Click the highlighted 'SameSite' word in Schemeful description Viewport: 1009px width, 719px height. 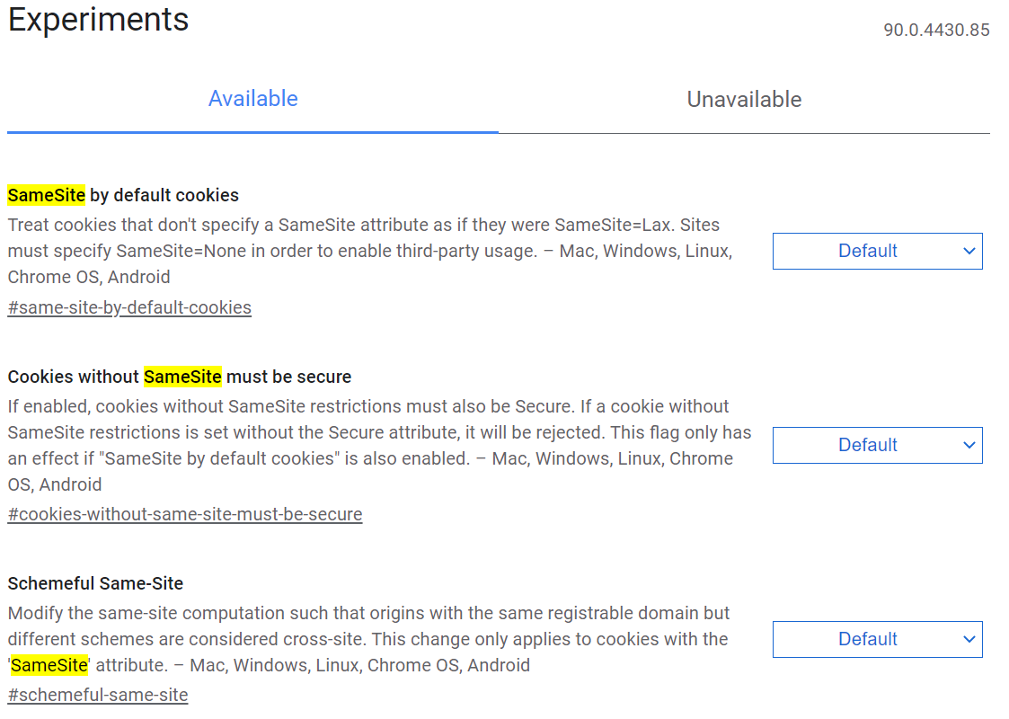pyautogui.click(x=49, y=666)
